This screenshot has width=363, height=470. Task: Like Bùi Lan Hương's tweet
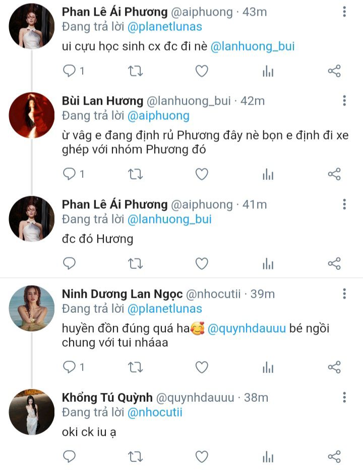click(202, 175)
